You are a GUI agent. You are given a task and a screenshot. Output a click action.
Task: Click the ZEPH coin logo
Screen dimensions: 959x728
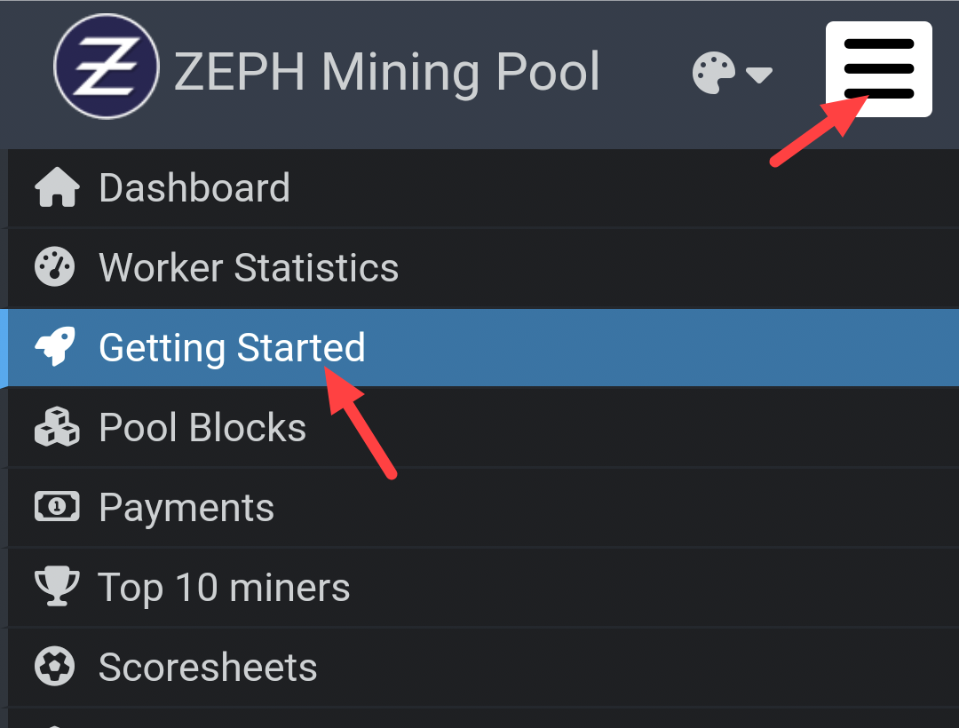106,67
